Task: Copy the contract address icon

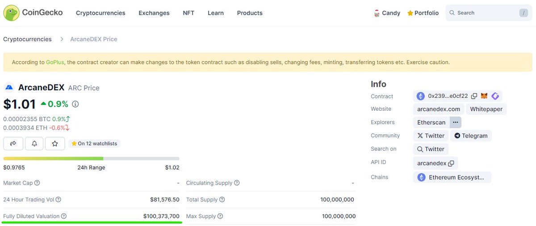Action: click(474, 96)
